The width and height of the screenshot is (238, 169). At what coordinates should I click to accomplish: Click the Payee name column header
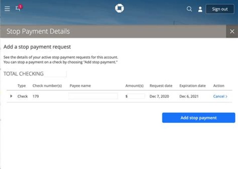80,85
